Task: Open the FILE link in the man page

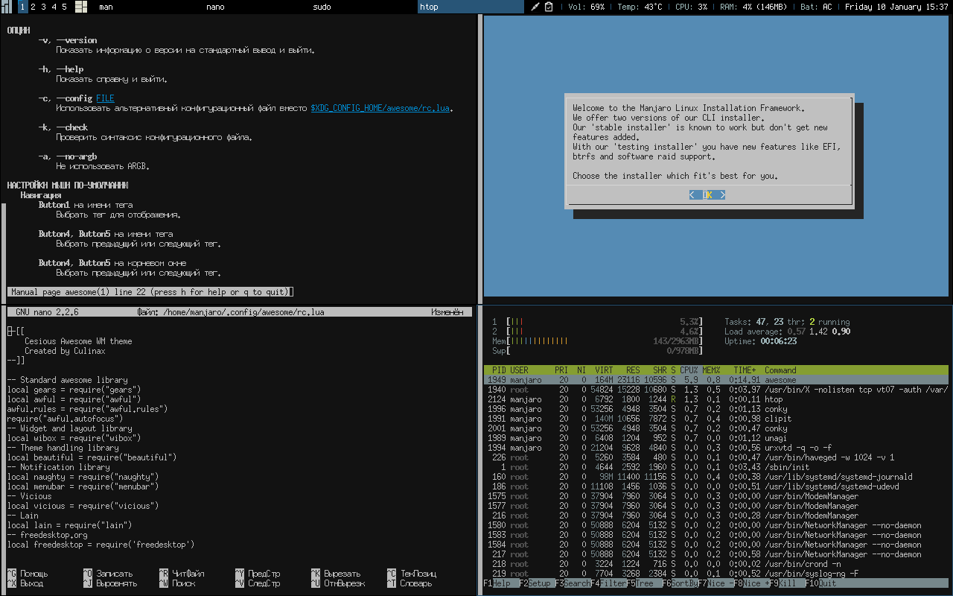Action: (x=105, y=98)
